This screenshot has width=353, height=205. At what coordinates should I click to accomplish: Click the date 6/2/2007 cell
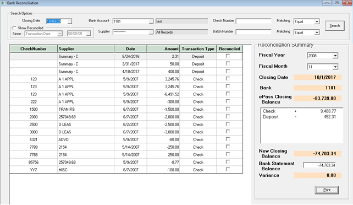[130, 125]
